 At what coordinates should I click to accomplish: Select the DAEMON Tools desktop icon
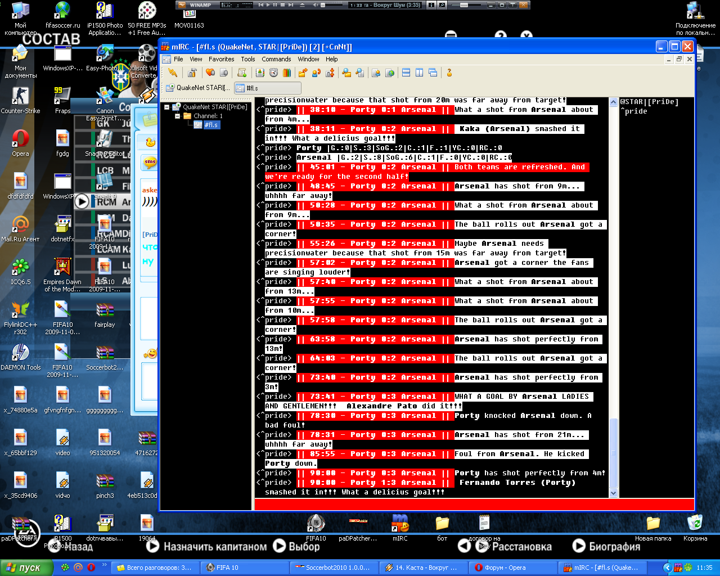20,357
